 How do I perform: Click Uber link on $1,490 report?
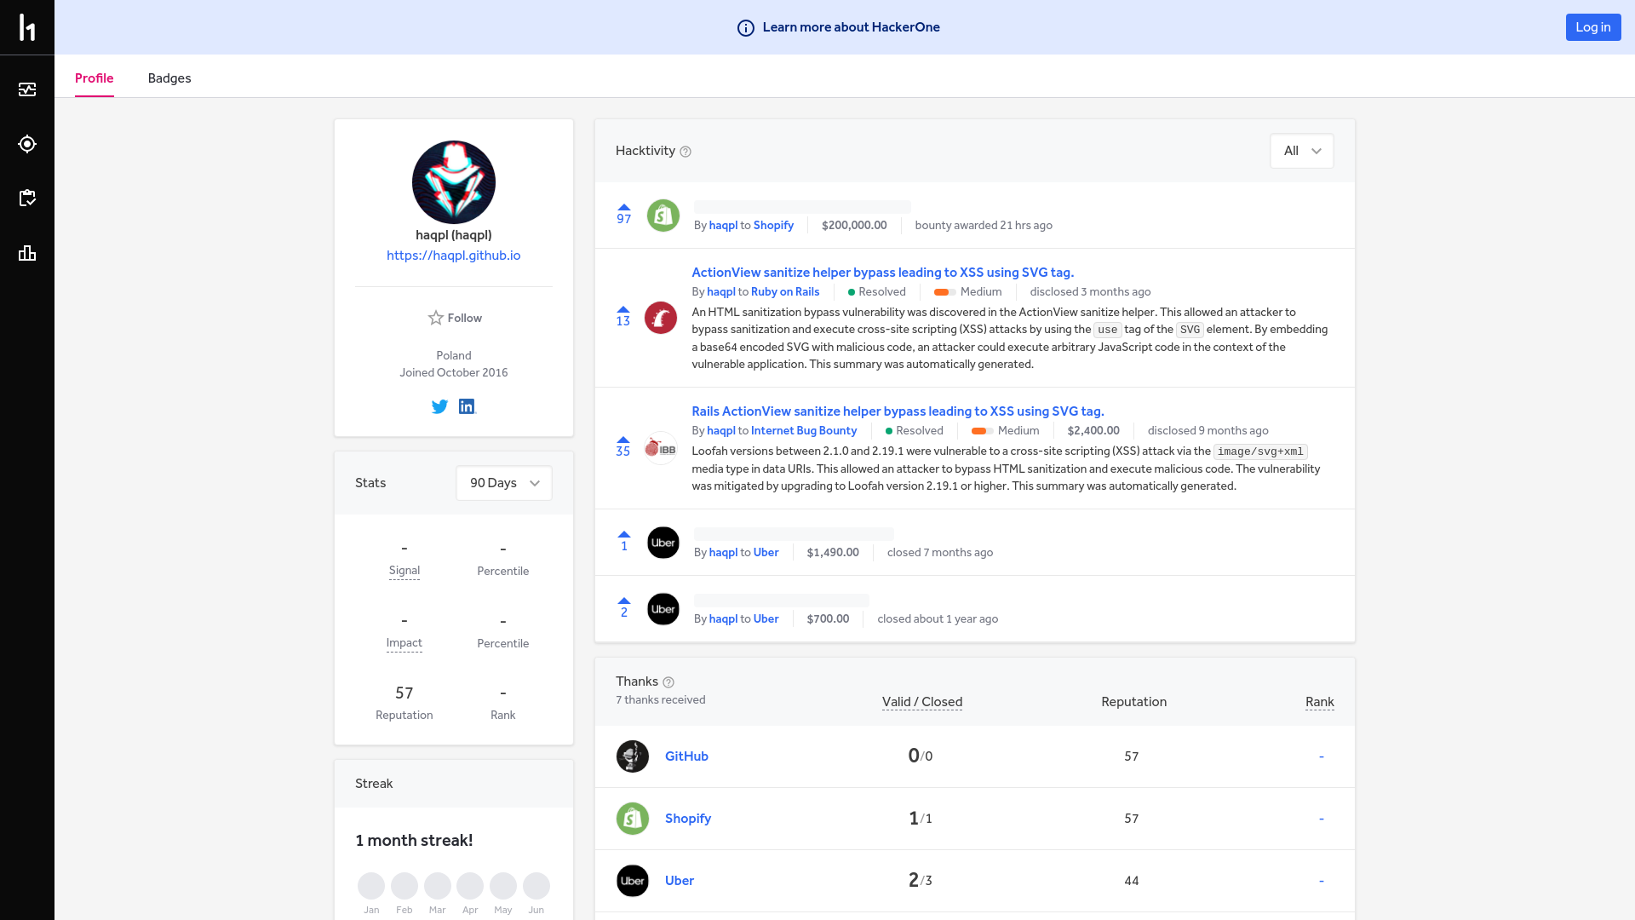click(x=766, y=553)
